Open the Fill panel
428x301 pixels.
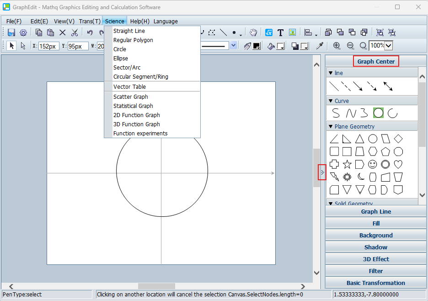coord(375,223)
